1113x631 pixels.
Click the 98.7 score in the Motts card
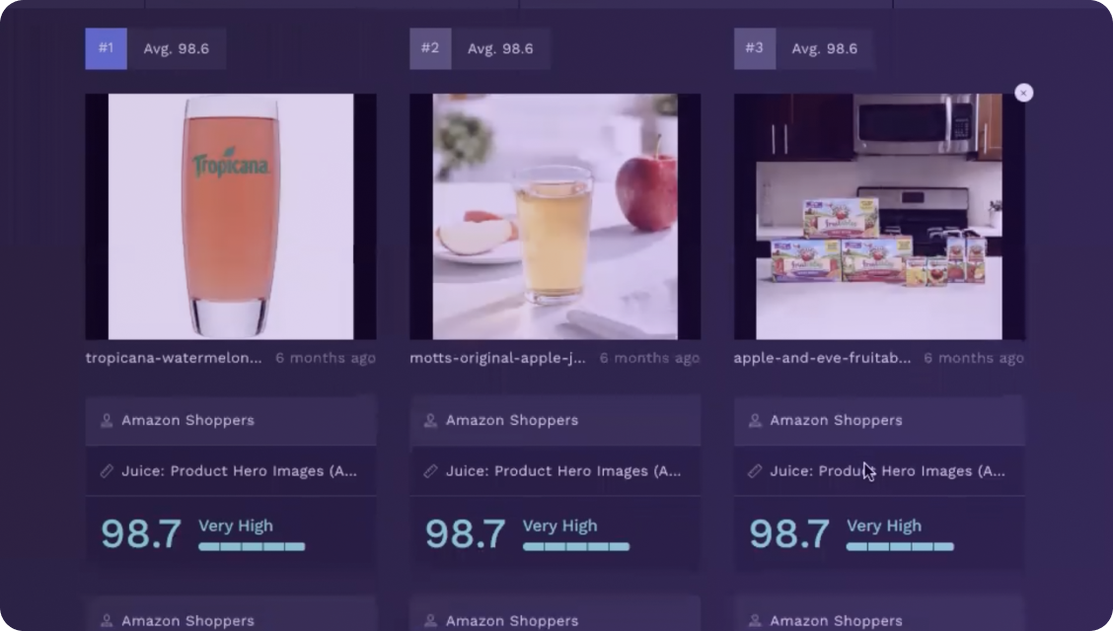[x=466, y=533]
